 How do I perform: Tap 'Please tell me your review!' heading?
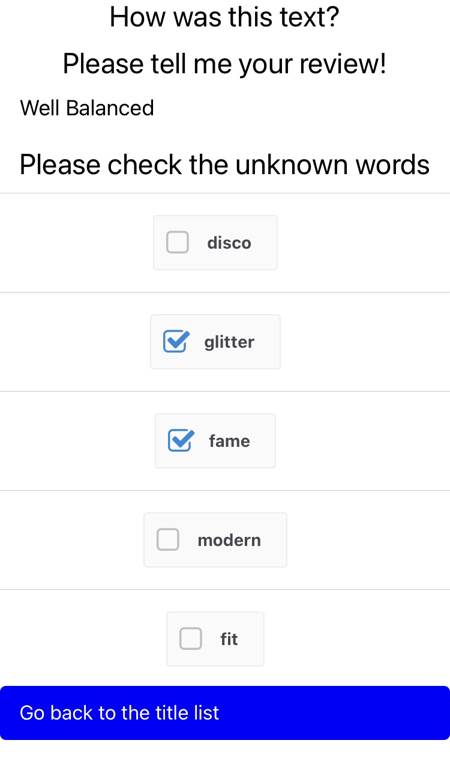pyautogui.click(x=224, y=64)
